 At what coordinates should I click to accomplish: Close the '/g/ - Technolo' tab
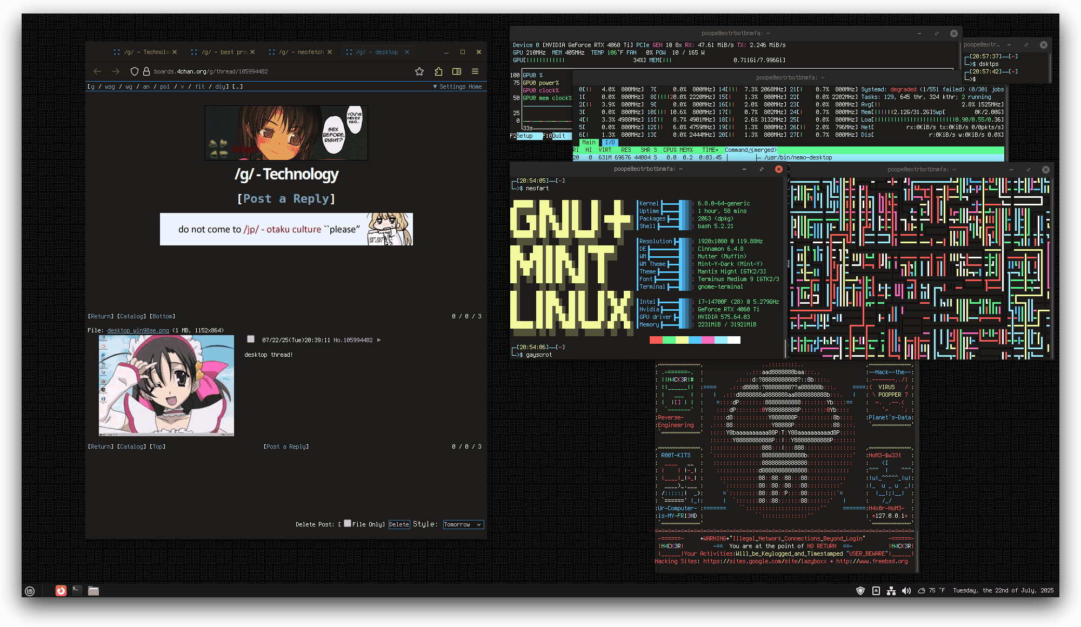[175, 52]
